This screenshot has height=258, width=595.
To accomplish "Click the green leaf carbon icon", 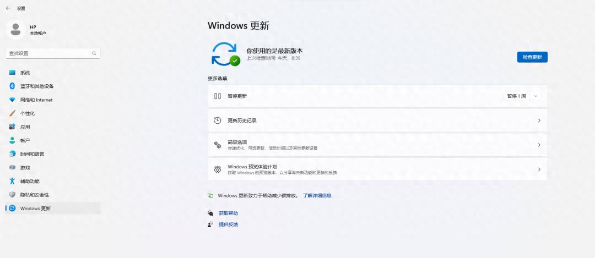I will point(210,196).
